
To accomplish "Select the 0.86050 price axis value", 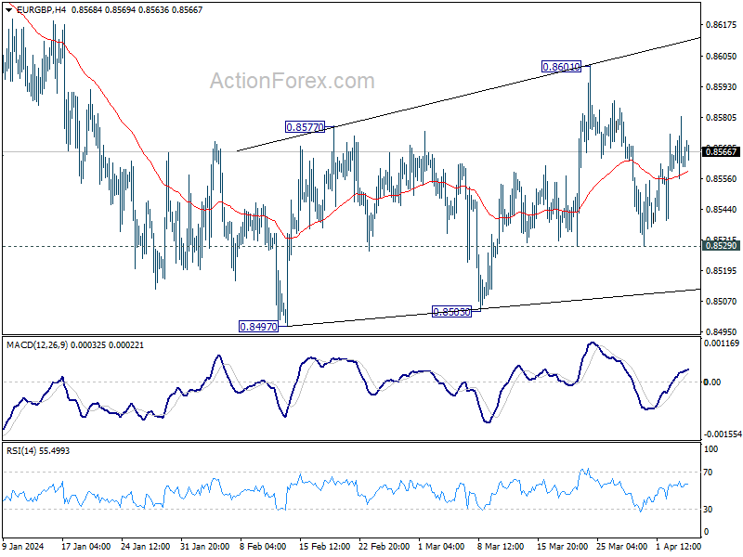I will point(722,56).
